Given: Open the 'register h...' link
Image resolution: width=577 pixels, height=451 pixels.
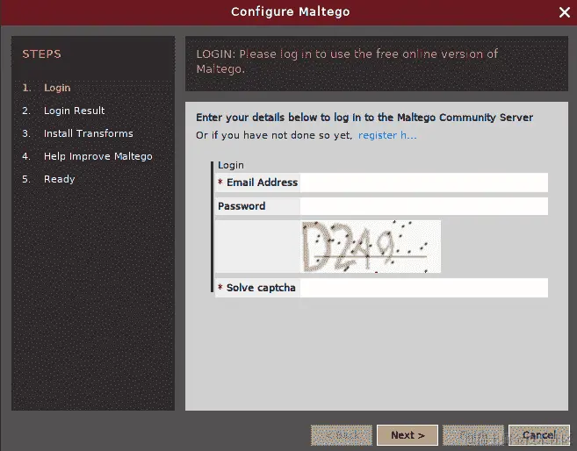Looking at the screenshot, I should [387, 135].
